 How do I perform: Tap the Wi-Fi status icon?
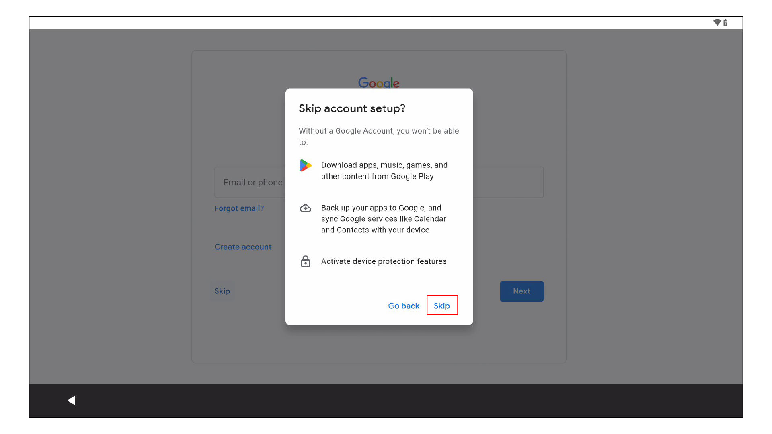coord(717,22)
